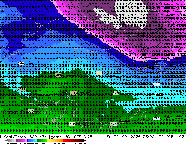Viewport: 186px width, 144px height.
Task: Click the '[gdmp]' unit label
Action: (56, 137)
